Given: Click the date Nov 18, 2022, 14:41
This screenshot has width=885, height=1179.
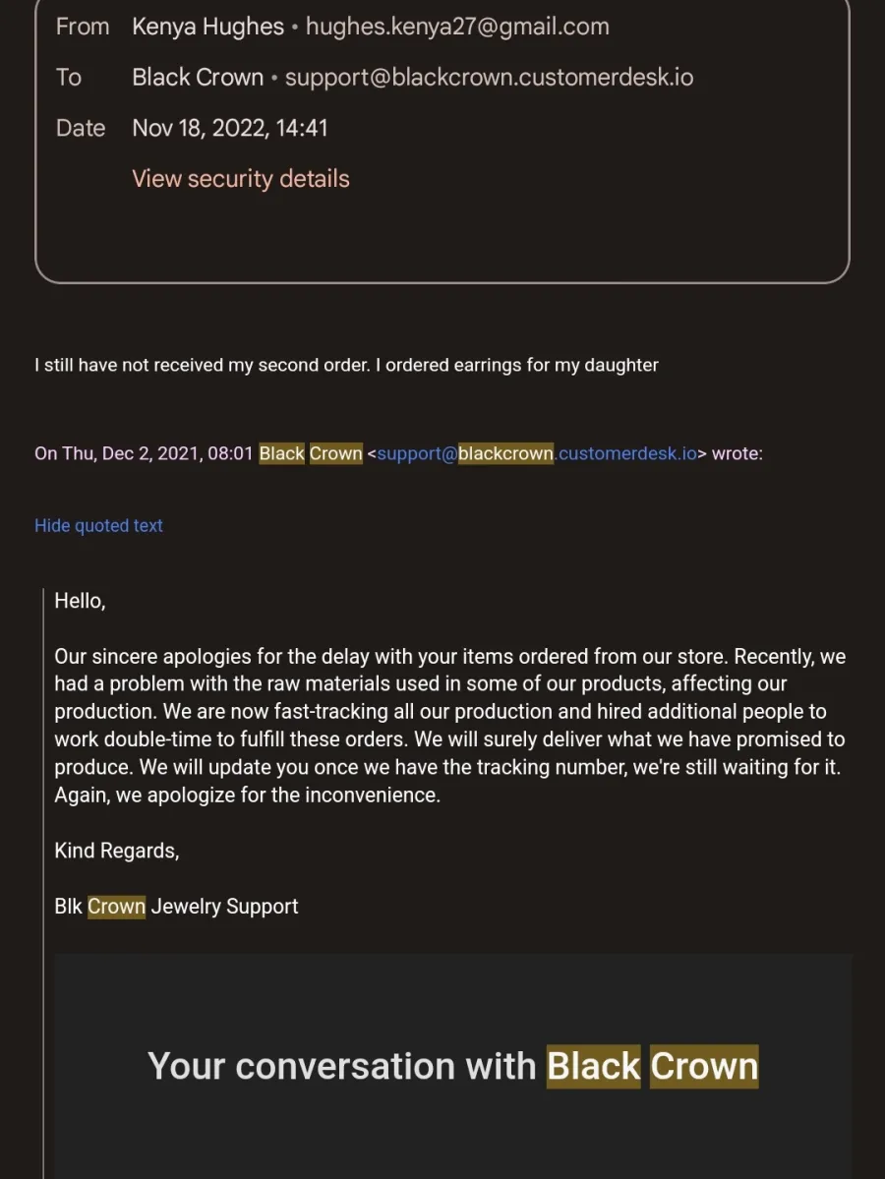Looking at the screenshot, I should [230, 128].
